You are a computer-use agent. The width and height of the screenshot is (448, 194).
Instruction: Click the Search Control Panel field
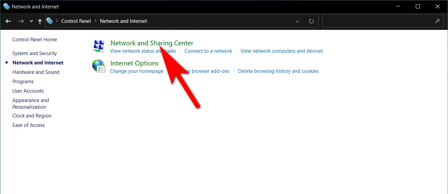click(x=383, y=21)
